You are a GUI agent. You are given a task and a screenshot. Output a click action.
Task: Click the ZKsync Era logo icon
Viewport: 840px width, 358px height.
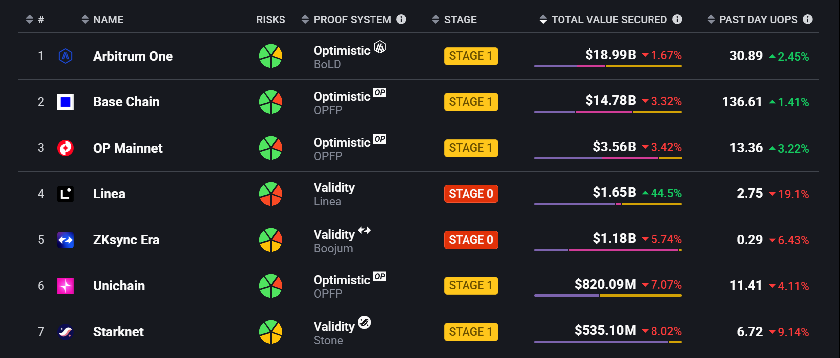click(x=65, y=240)
